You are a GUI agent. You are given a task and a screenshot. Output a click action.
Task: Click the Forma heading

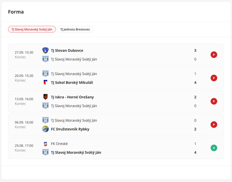pyautogui.click(x=16, y=12)
